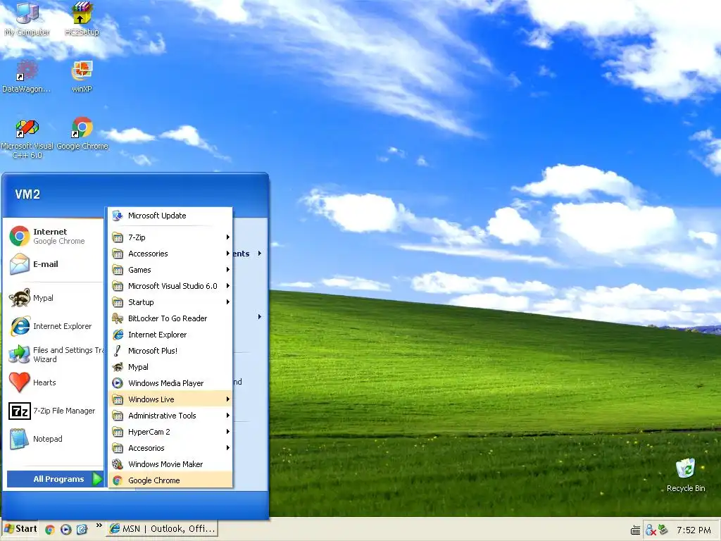The width and height of the screenshot is (721, 541).
Task: Select the Google Chrome desktop shortcut
Action: click(82, 133)
